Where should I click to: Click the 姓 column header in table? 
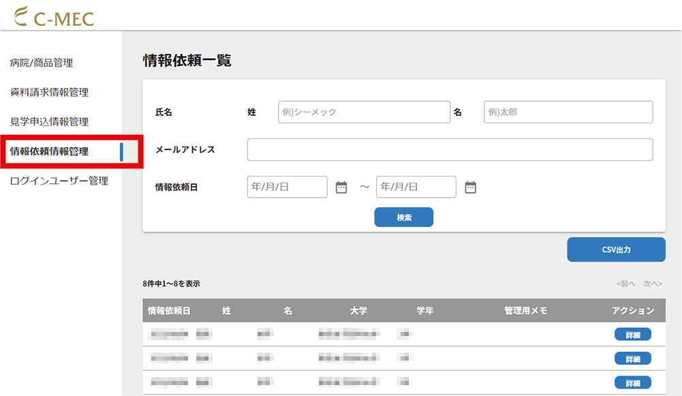tap(227, 311)
